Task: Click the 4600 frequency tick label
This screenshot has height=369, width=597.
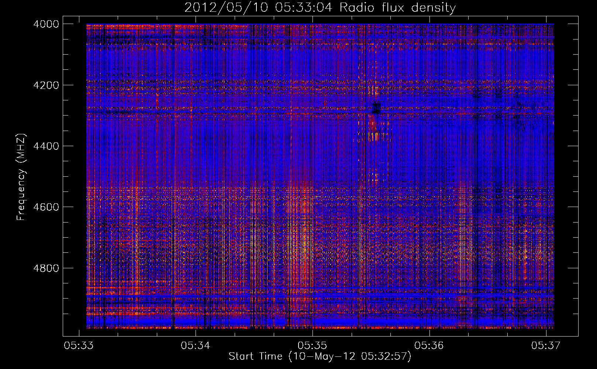Action: click(x=46, y=207)
